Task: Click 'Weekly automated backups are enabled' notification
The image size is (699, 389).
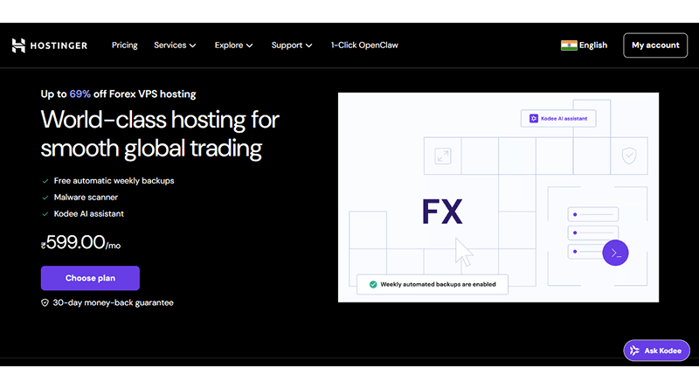Action: point(433,285)
